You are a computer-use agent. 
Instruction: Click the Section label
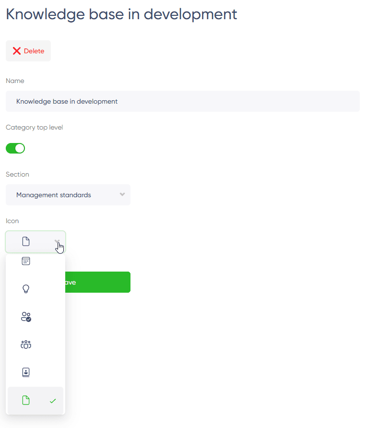(17, 175)
